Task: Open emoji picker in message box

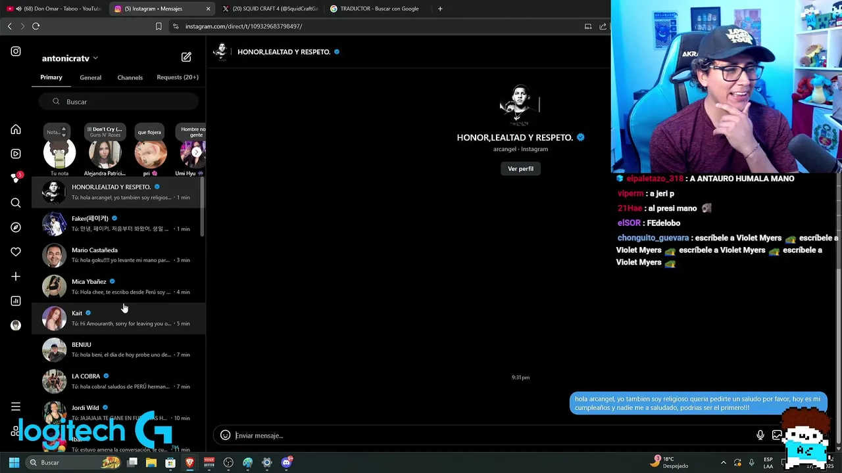Action: [225, 435]
